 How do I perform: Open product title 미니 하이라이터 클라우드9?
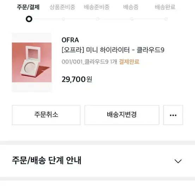pos(113,50)
